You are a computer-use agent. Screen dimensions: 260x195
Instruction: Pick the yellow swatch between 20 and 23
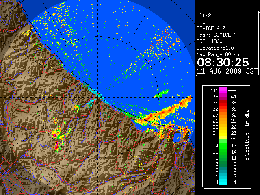(223, 133)
